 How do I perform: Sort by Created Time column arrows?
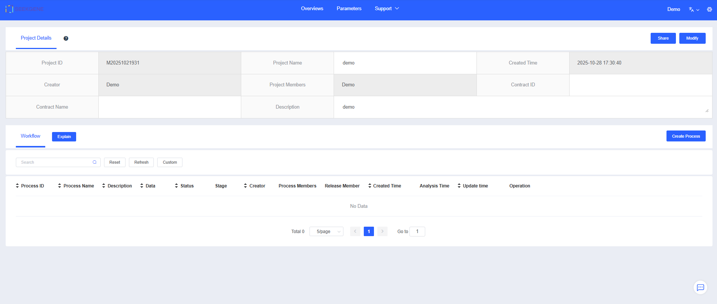pyautogui.click(x=370, y=186)
